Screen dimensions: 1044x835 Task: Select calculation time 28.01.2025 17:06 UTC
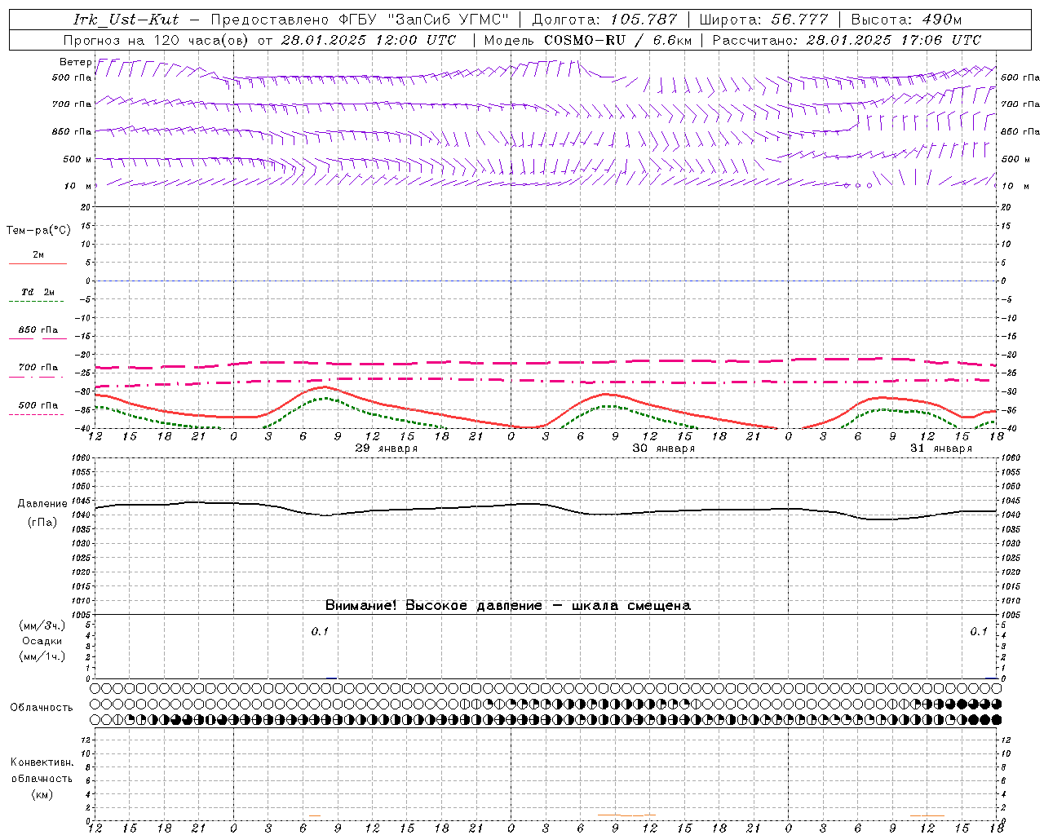[x=894, y=40]
